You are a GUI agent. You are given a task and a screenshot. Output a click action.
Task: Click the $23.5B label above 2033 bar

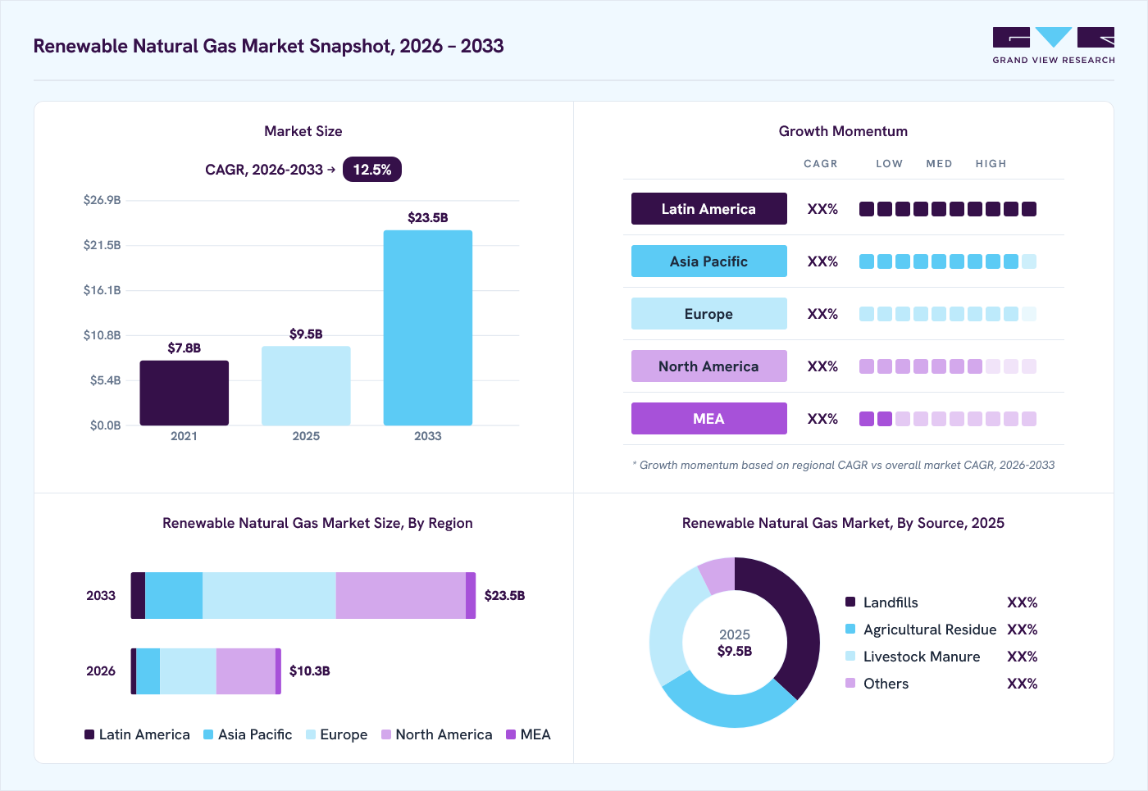click(x=428, y=217)
